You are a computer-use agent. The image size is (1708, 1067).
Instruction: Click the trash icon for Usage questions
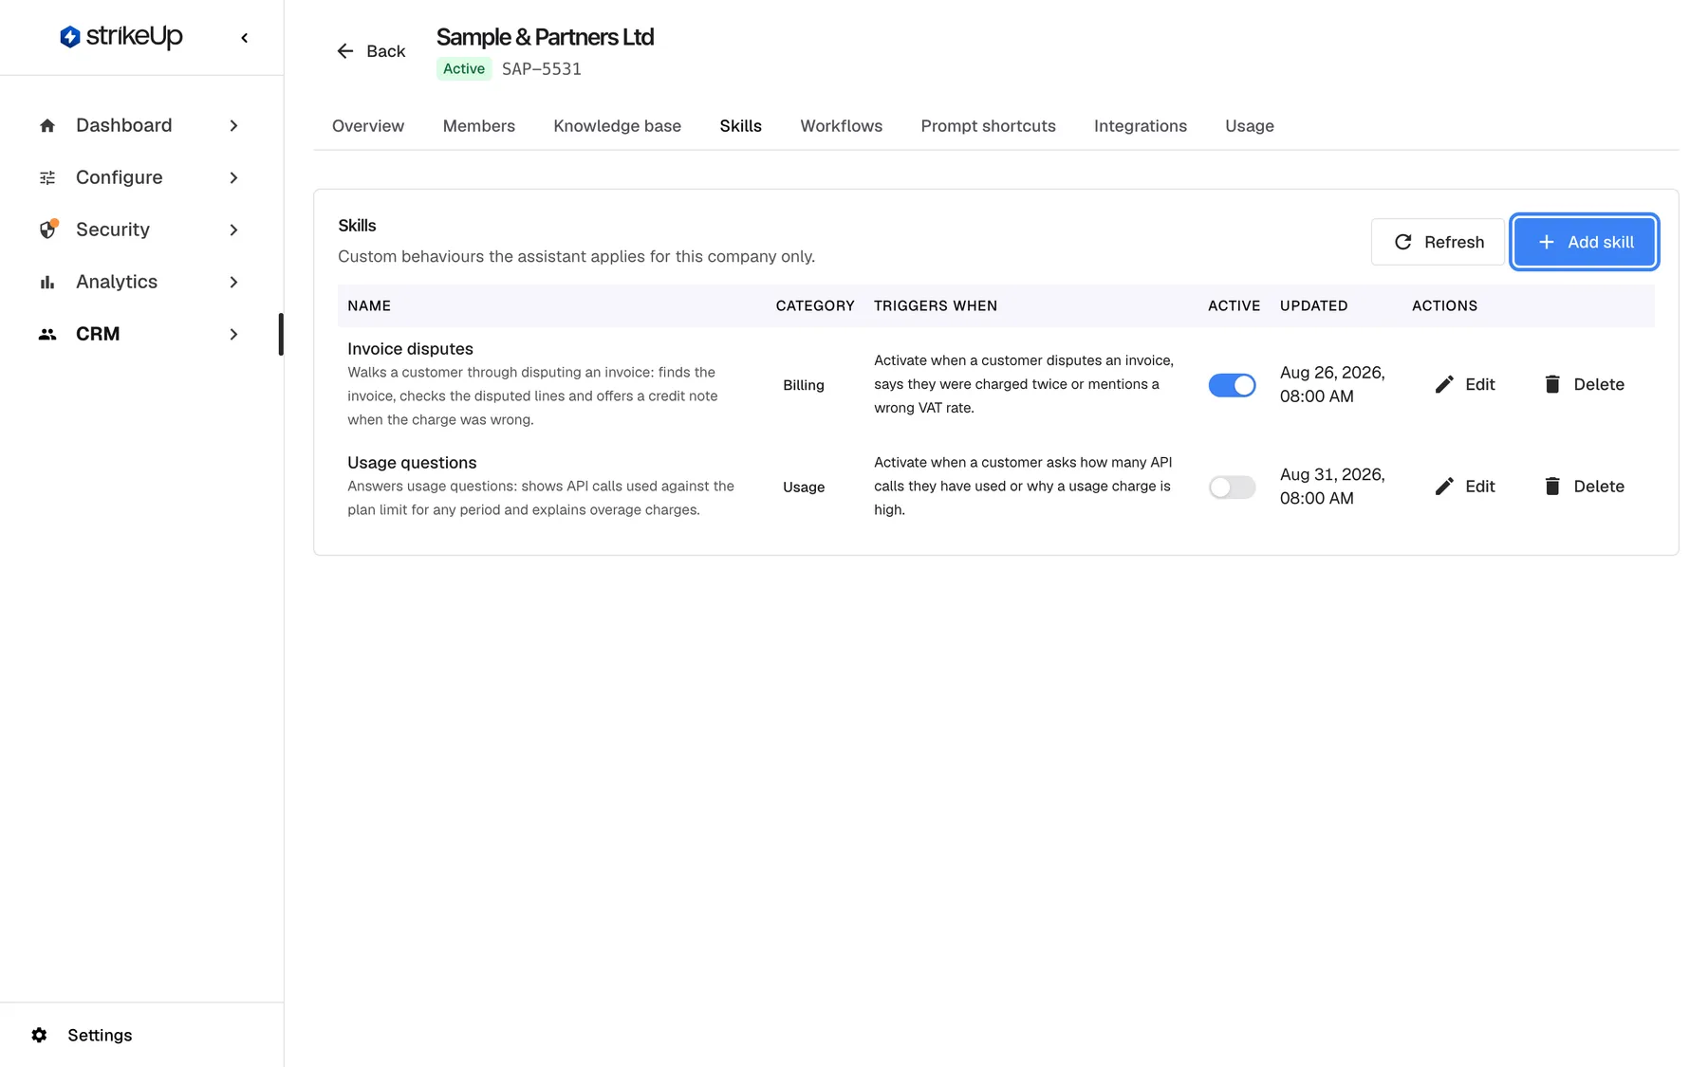click(1552, 487)
